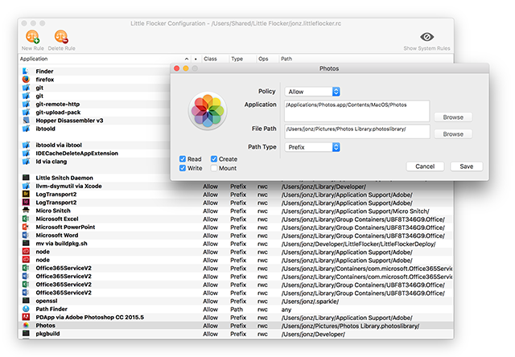This screenshot has height=357, width=515.
Task: Open the Policy Allow dropdown
Action: (x=312, y=92)
